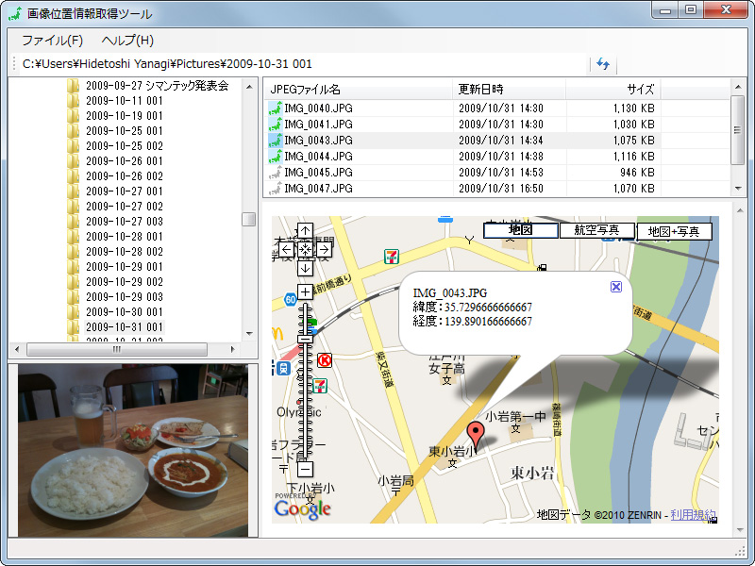Viewport: 755px width, 566px height.
Task: Click the refresh icon beside the folder path
Action: click(601, 62)
